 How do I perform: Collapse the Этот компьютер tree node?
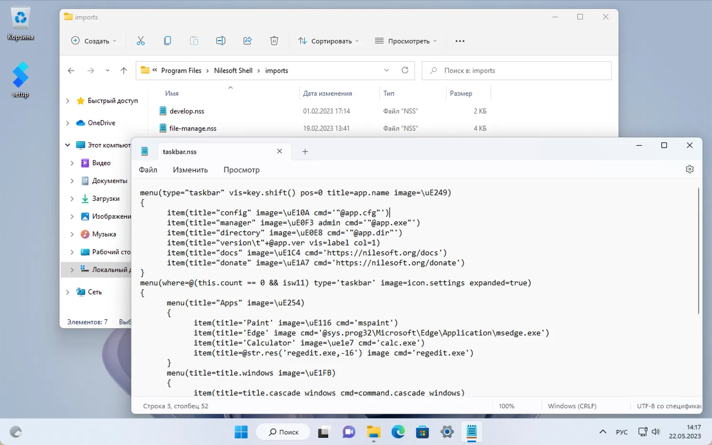point(67,145)
